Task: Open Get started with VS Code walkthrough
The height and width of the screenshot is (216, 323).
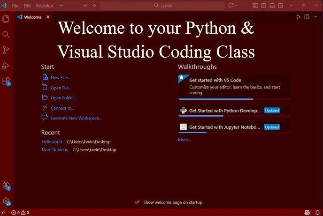Action: pyautogui.click(x=234, y=87)
